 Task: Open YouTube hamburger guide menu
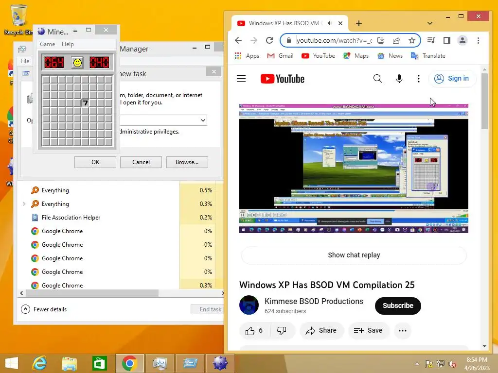[241, 78]
